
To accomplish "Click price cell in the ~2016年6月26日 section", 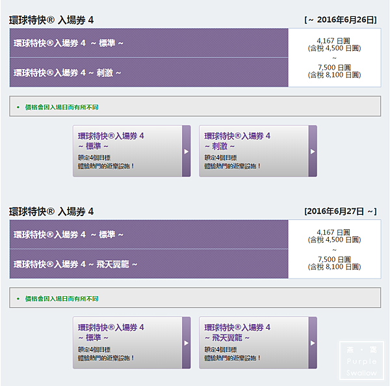I will (x=334, y=57).
